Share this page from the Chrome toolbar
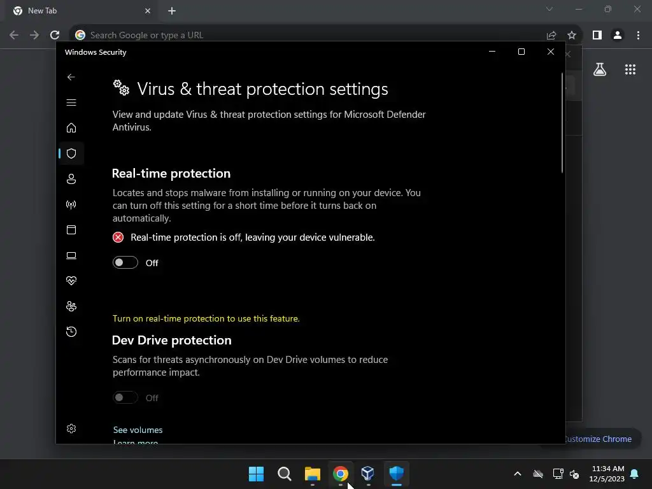The height and width of the screenshot is (489, 652). 551,36
